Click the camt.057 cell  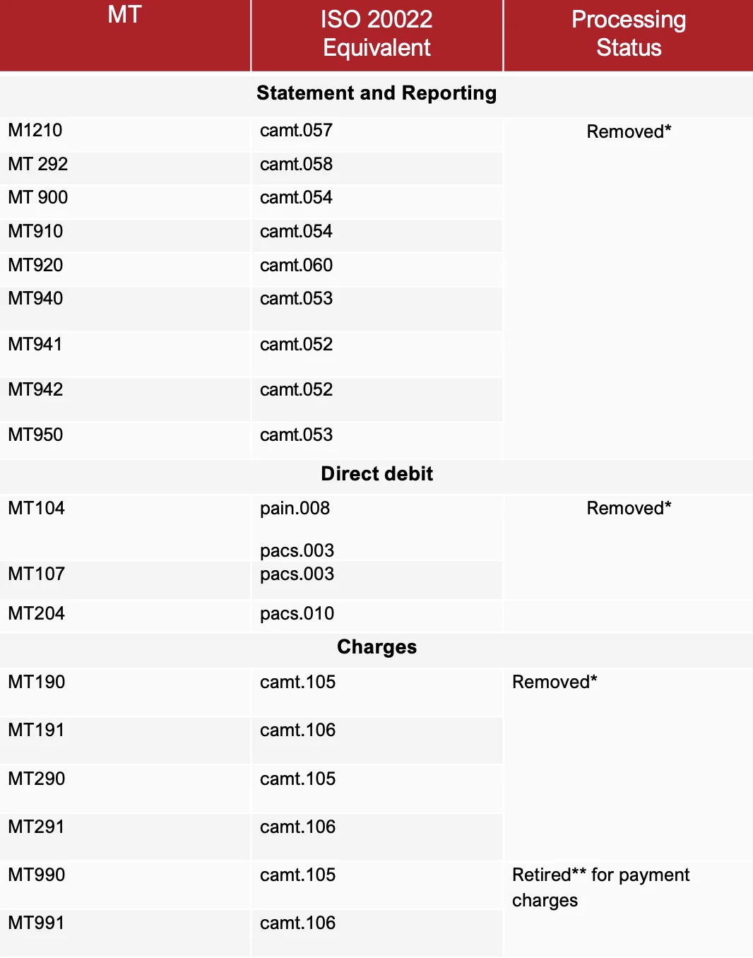click(x=296, y=131)
